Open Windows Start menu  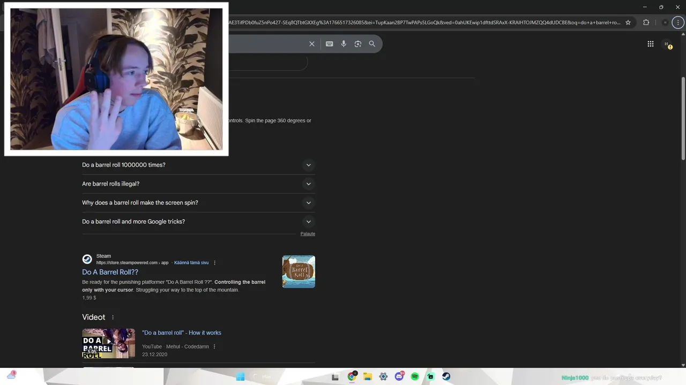tap(241, 376)
